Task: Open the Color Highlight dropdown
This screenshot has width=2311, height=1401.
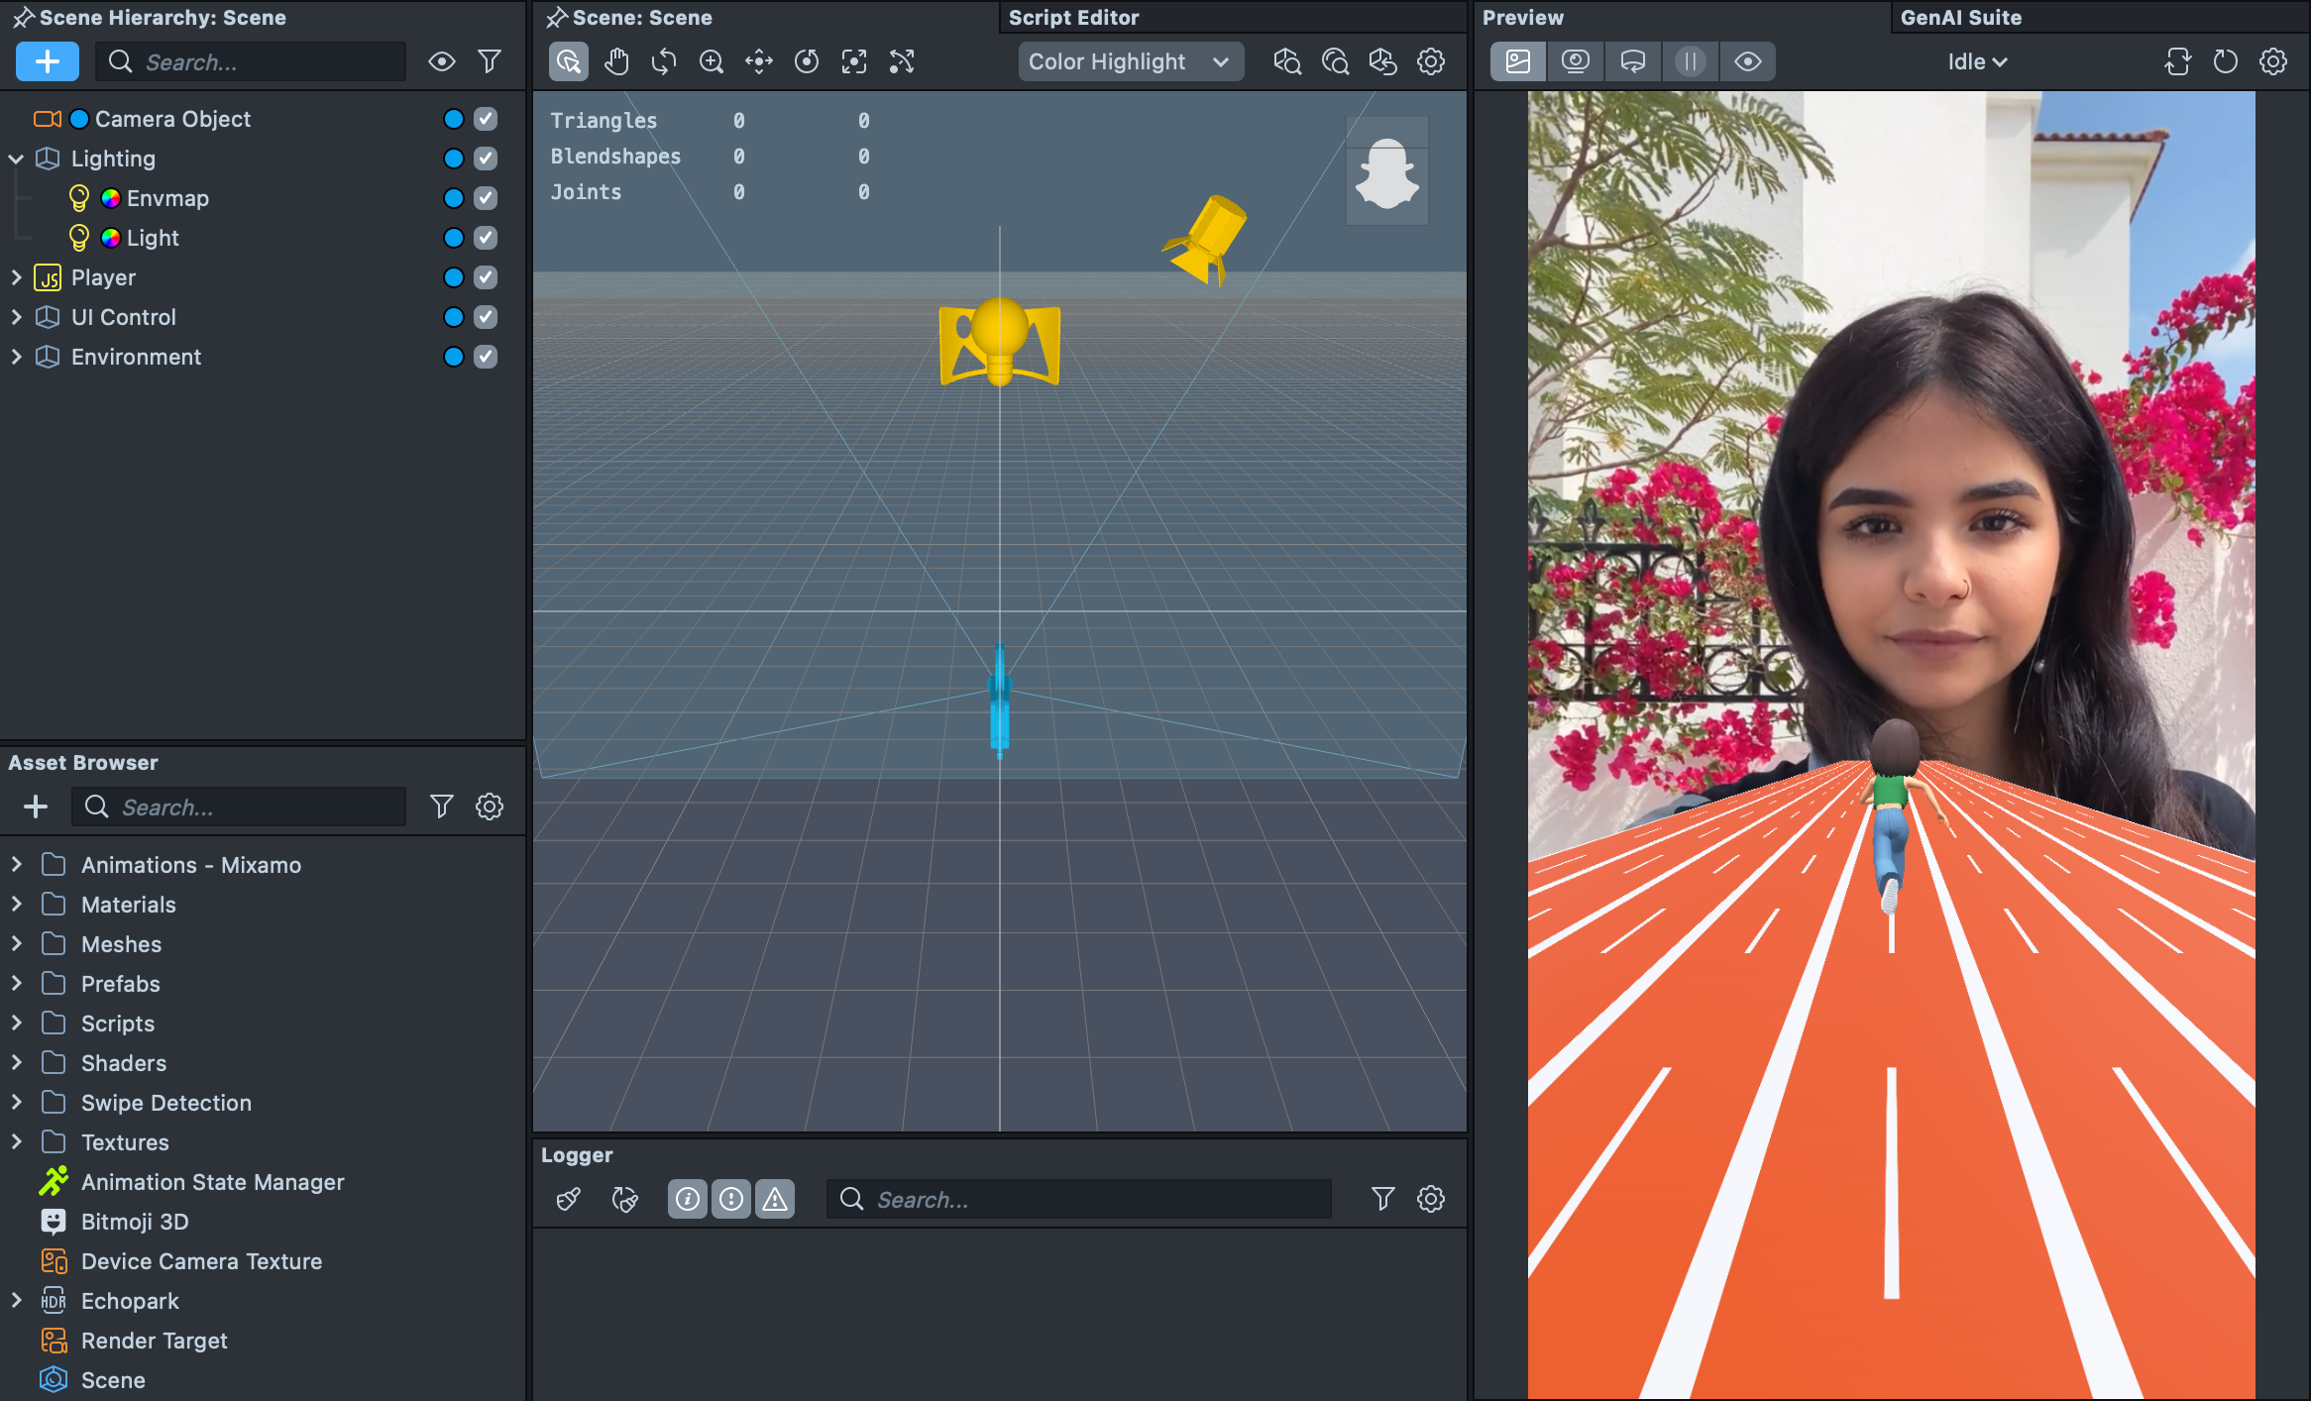Action: 1130,61
